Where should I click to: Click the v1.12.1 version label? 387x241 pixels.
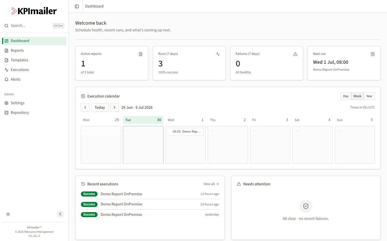[34, 236]
